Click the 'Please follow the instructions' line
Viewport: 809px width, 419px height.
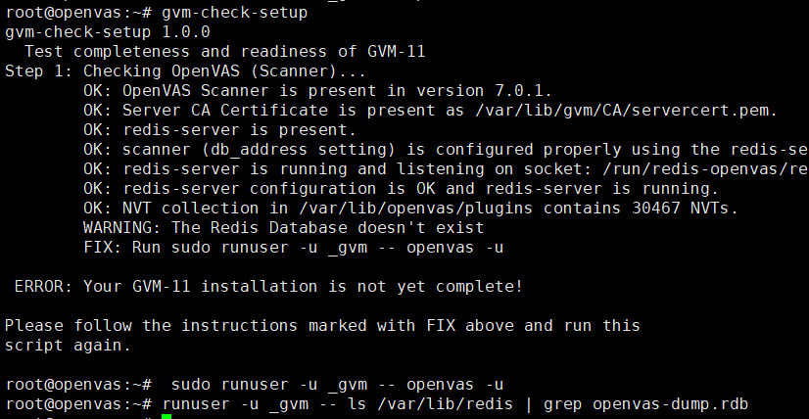323,325
